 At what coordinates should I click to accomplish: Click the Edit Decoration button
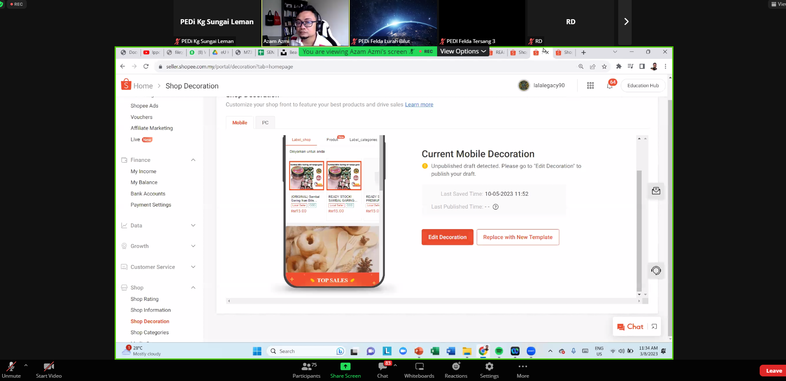pos(447,237)
